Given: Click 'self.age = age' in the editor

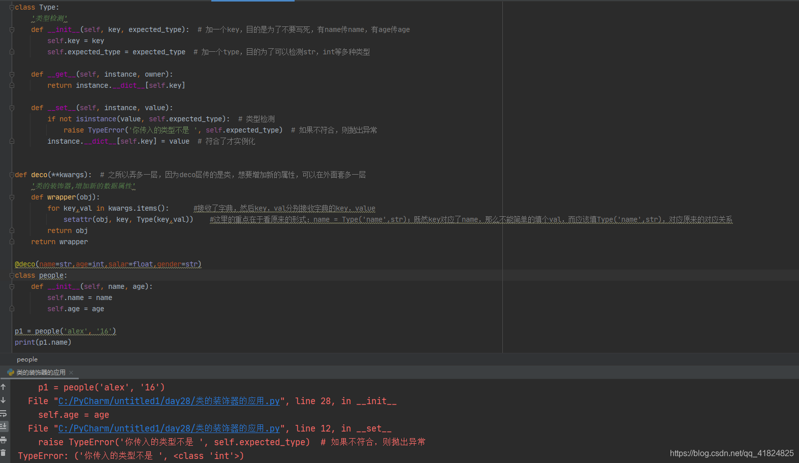Looking at the screenshot, I should click(76, 309).
